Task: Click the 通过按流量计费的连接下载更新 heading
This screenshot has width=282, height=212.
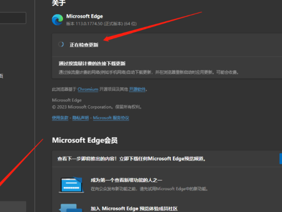Action: point(92,64)
